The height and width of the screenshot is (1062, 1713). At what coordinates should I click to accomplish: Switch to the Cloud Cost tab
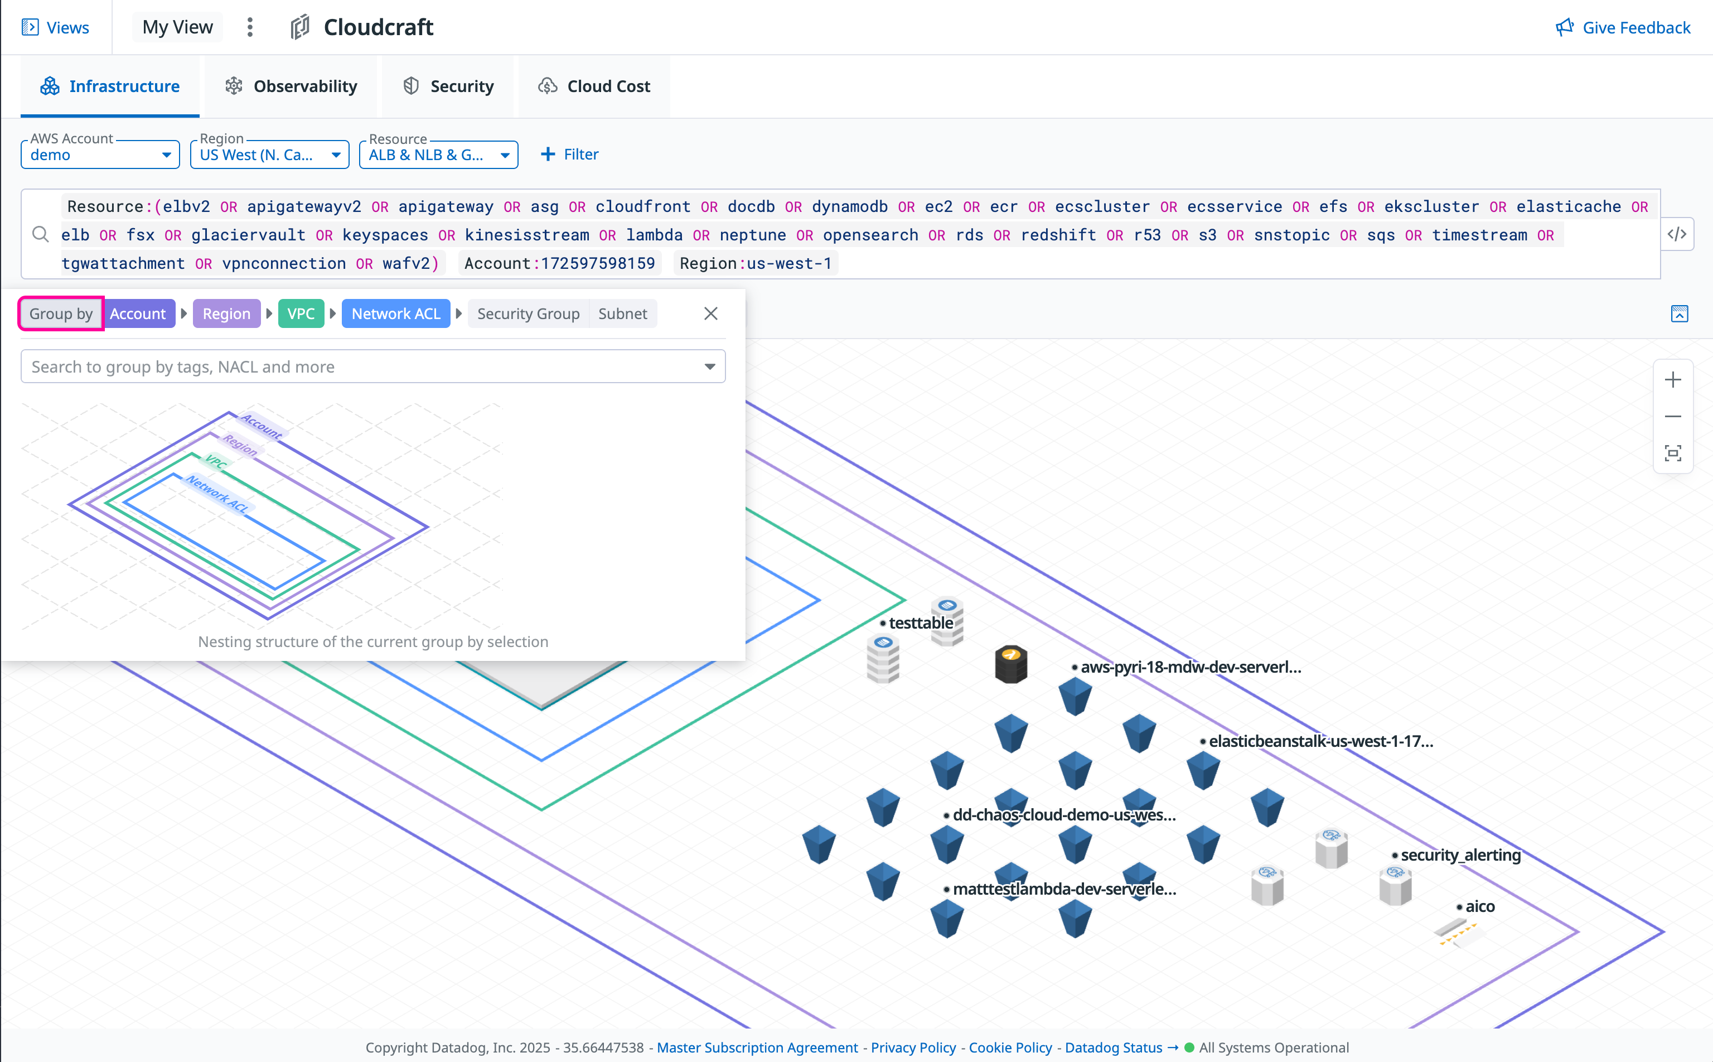click(594, 86)
